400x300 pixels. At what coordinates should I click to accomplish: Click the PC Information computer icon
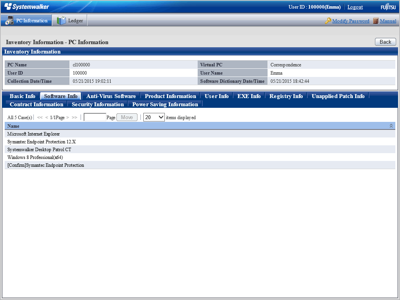pos(9,20)
